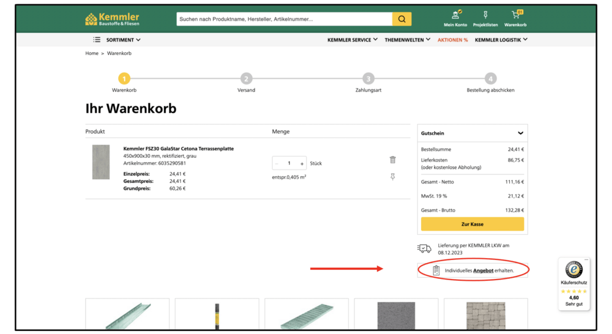This screenshot has height=334, width=612.
Task: Click the MwSt. 19 % amount 21,12 €
Action: pos(515,196)
